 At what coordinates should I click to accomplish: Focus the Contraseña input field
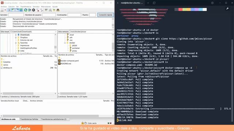coord(74,15)
